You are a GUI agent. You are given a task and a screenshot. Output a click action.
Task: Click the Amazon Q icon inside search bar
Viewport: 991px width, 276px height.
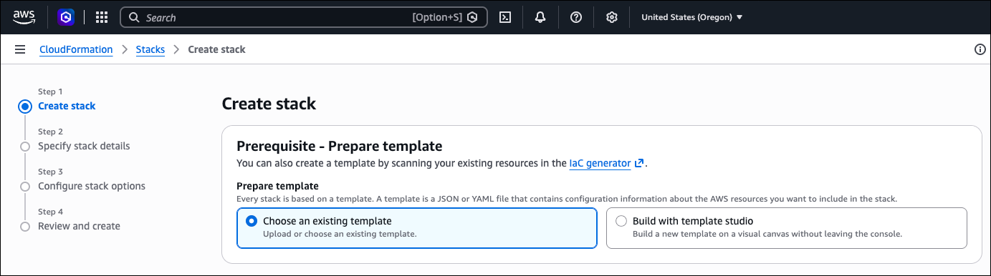(x=472, y=17)
